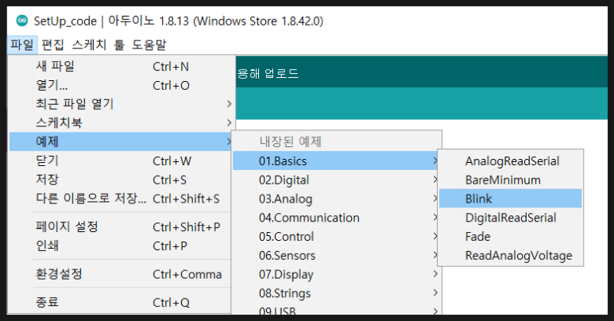614x321 pixels.
Task: Open the ReadAnalogVoltage example
Action: (x=510, y=255)
